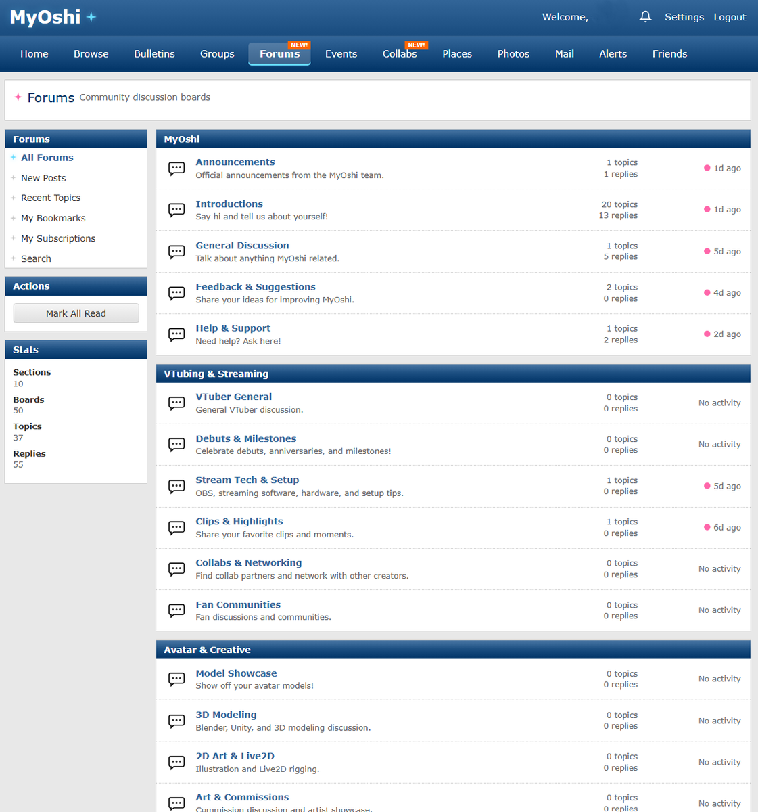Click the '4d ago' activity for Feedback & Suggestions
Image resolution: width=758 pixels, height=812 pixels.
pyautogui.click(x=722, y=293)
